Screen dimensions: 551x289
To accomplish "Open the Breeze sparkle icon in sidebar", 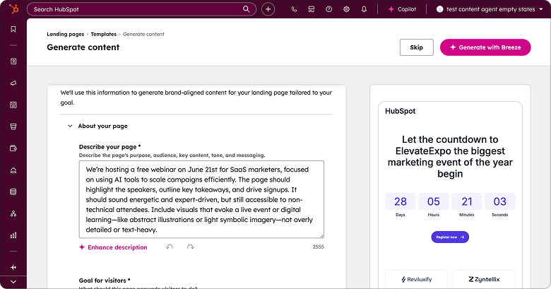I will coord(13,268).
